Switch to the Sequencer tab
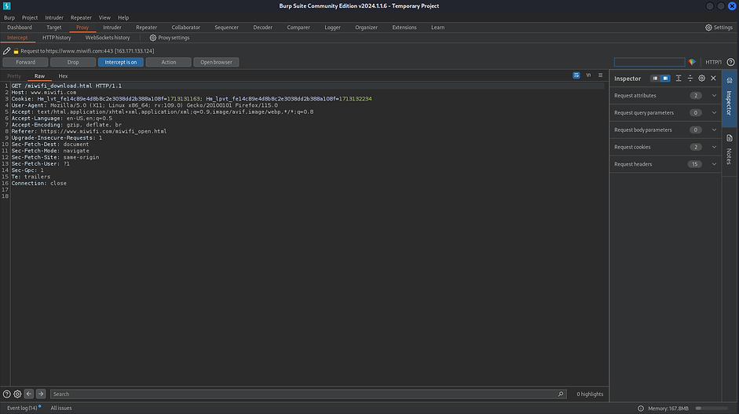The image size is (739, 414). (x=227, y=27)
